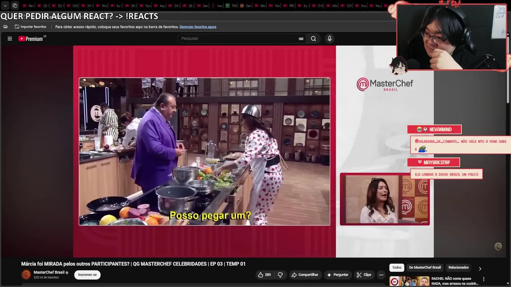The width and height of the screenshot is (511, 287).
Task: Open the 'RACHEL NÃO come quase NADA' video title
Action: [454, 281]
